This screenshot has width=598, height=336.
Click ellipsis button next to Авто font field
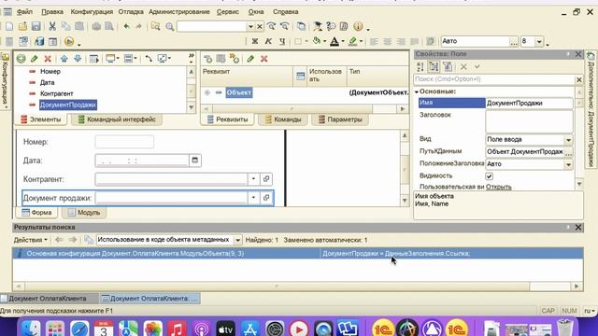(514, 41)
